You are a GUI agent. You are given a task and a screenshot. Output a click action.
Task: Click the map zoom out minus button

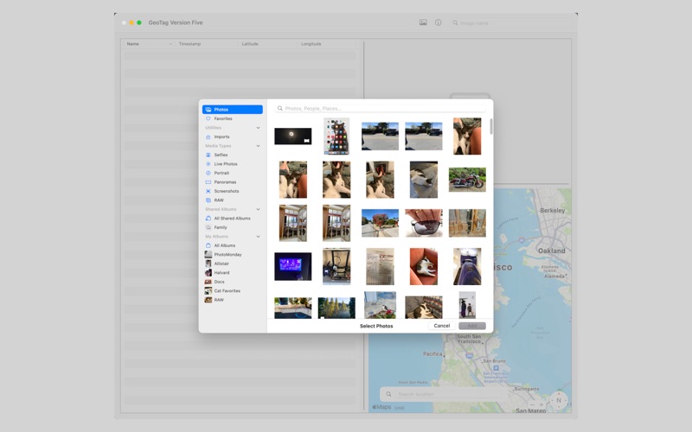(532, 404)
